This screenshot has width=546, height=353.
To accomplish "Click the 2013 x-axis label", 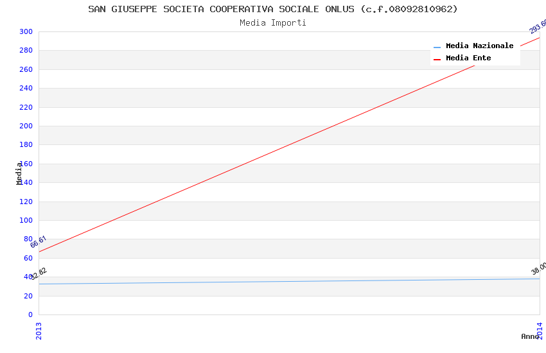I will coord(39,331).
